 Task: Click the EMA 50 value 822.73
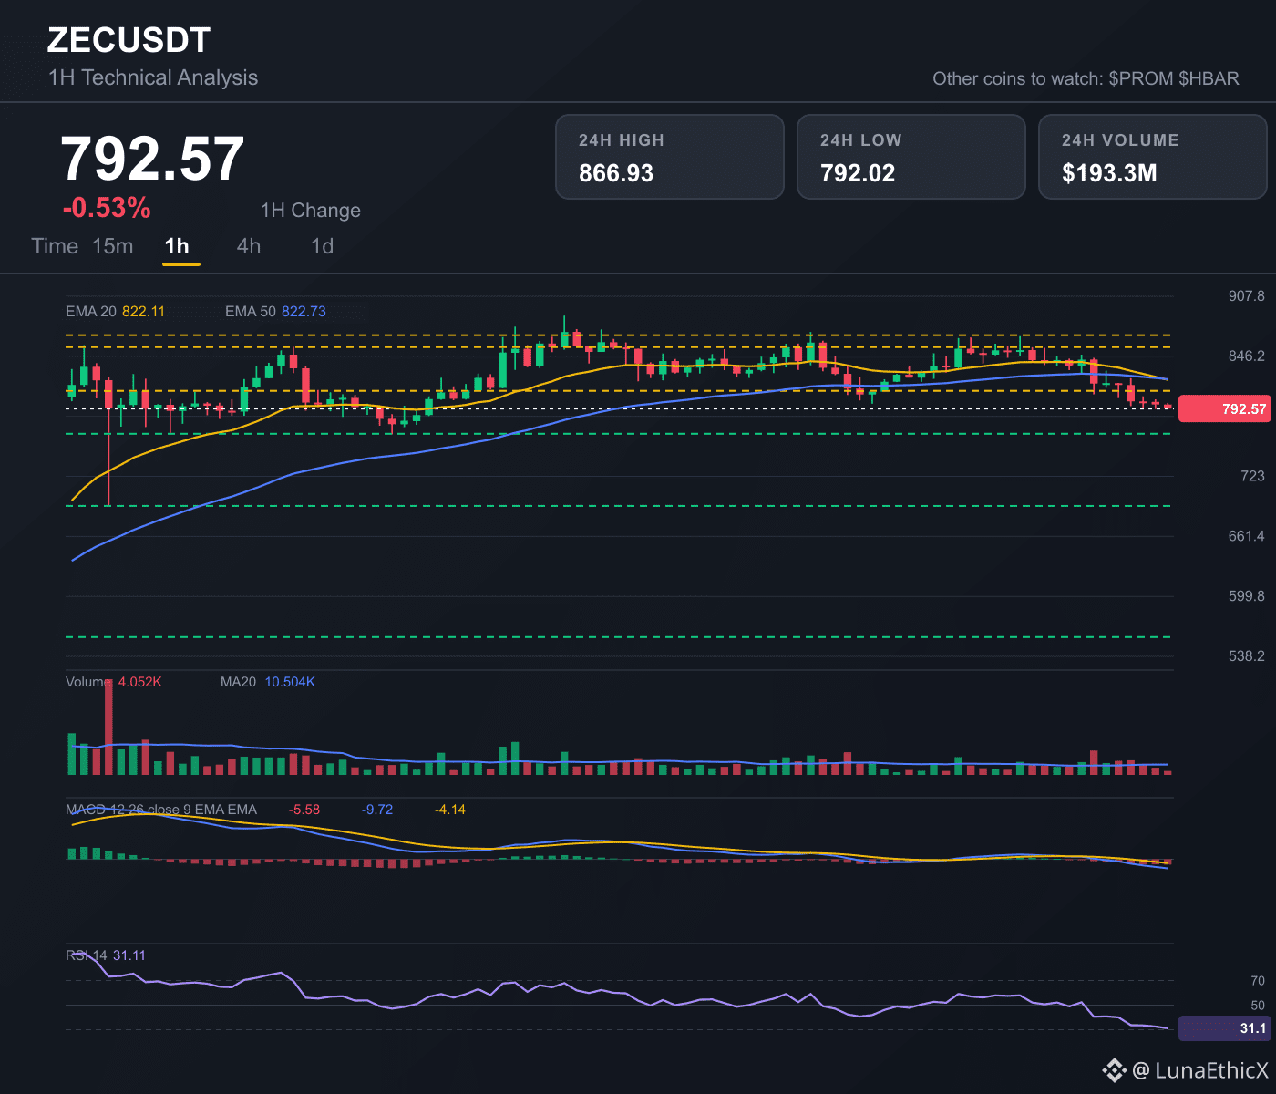click(x=304, y=311)
